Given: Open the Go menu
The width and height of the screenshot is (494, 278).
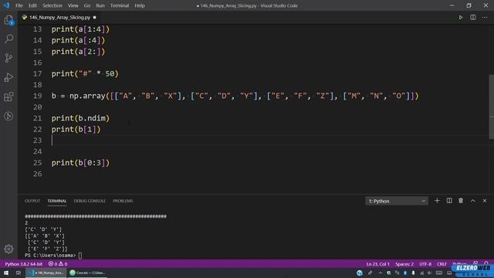Looking at the screenshot, I should (87, 5).
